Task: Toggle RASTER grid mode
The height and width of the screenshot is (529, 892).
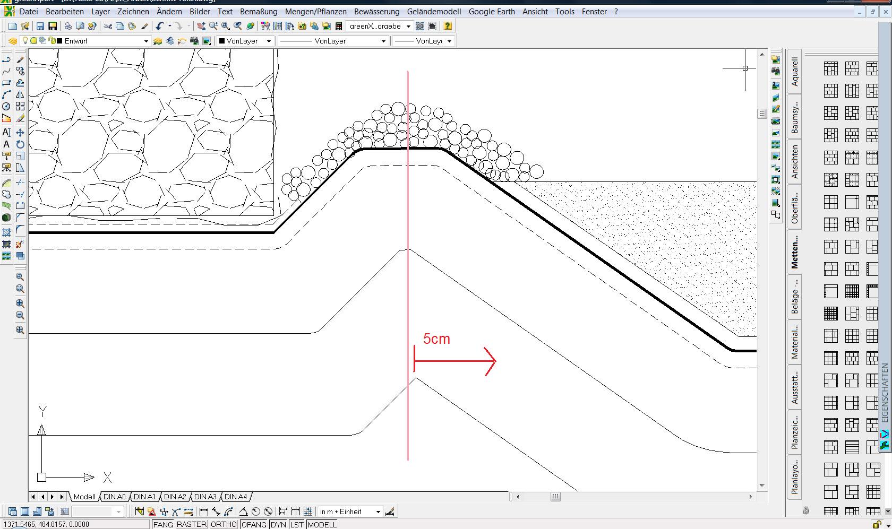Action: pyautogui.click(x=192, y=525)
